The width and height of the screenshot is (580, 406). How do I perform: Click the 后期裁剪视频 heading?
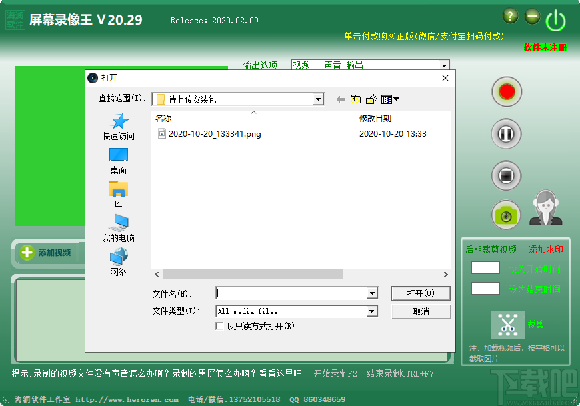491,249
